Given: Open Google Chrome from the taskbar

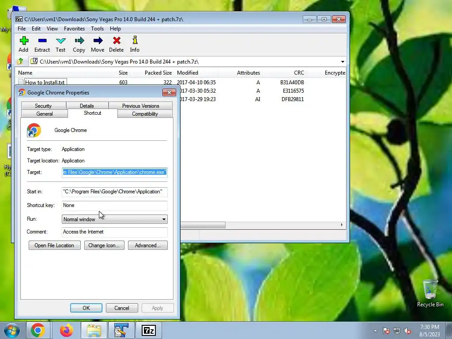Looking at the screenshot, I should click(38, 330).
